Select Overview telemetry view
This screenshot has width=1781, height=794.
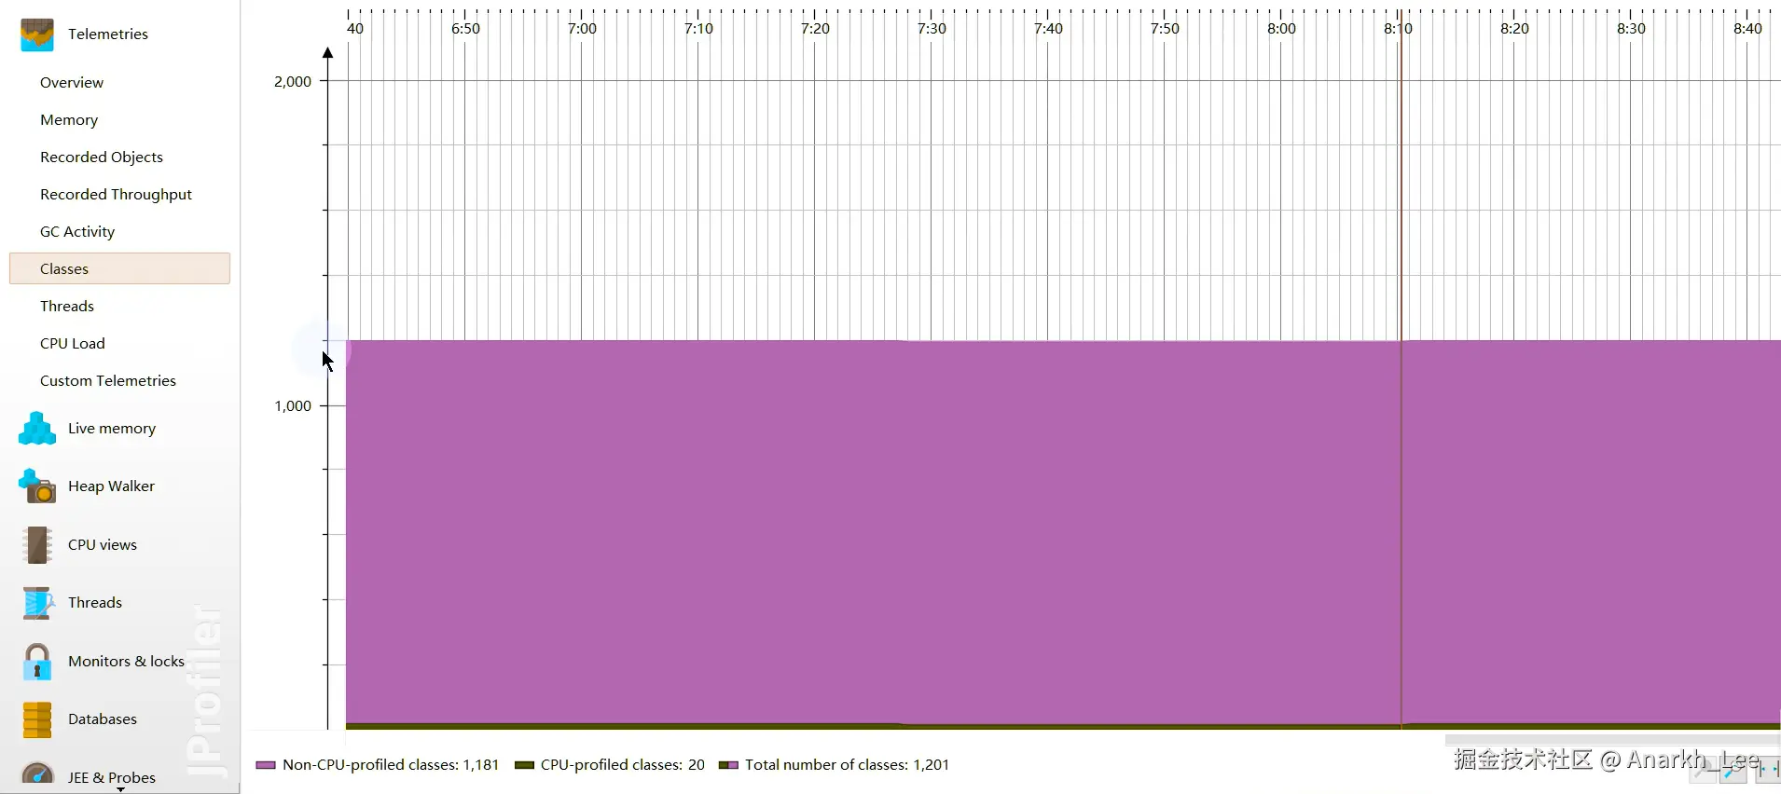72,82
